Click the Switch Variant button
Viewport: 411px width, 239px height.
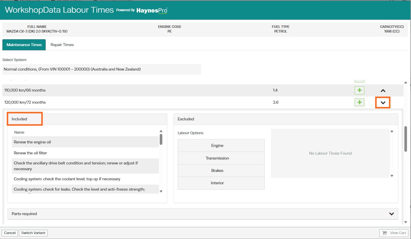coord(33,233)
